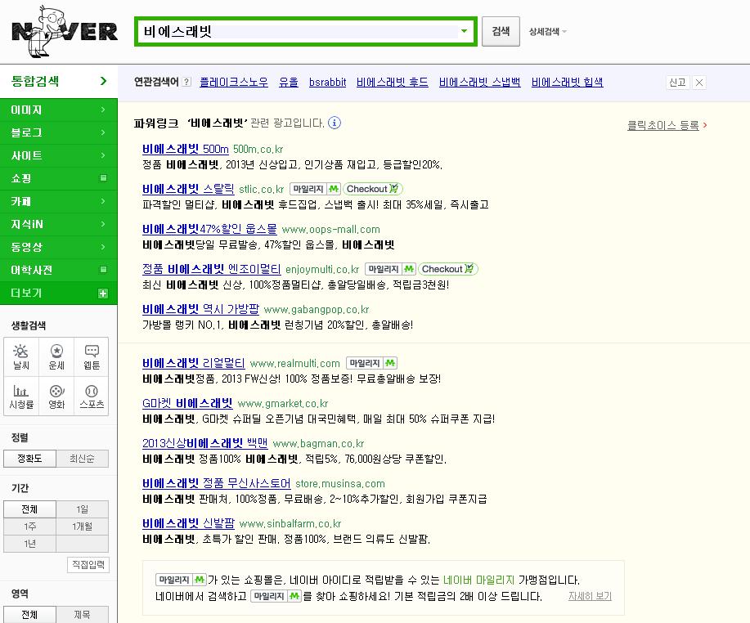Viewport: 750px width, 623px height.
Task: Open the 블로그 search category
Action: (59, 132)
